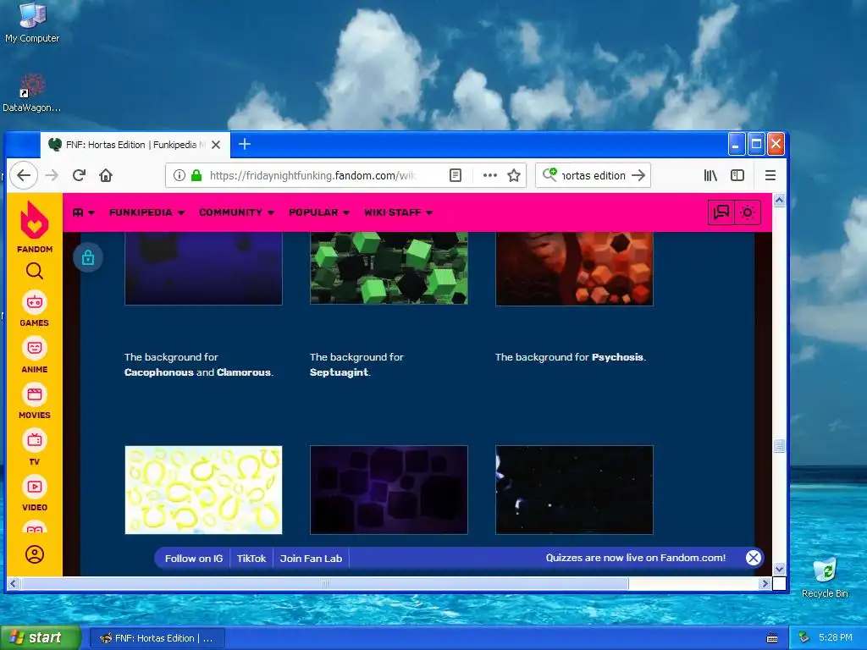Open the My Computer desktop icon

[x=32, y=23]
